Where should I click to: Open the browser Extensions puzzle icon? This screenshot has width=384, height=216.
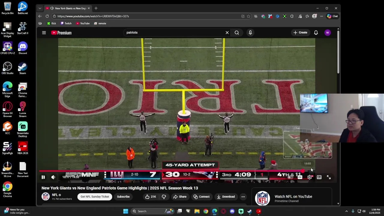click(292, 16)
